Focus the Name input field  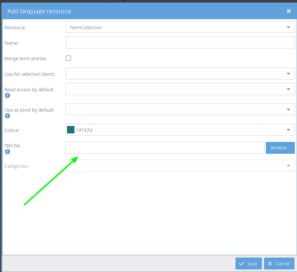(180, 43)
